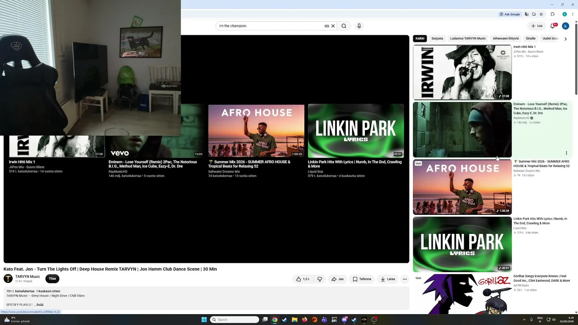Open the Windows Start menu
The width and height of the screenshot is (578, 325).
pos(204,320)
